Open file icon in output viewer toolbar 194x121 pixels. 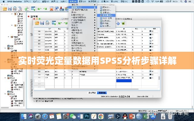(5, 9)
